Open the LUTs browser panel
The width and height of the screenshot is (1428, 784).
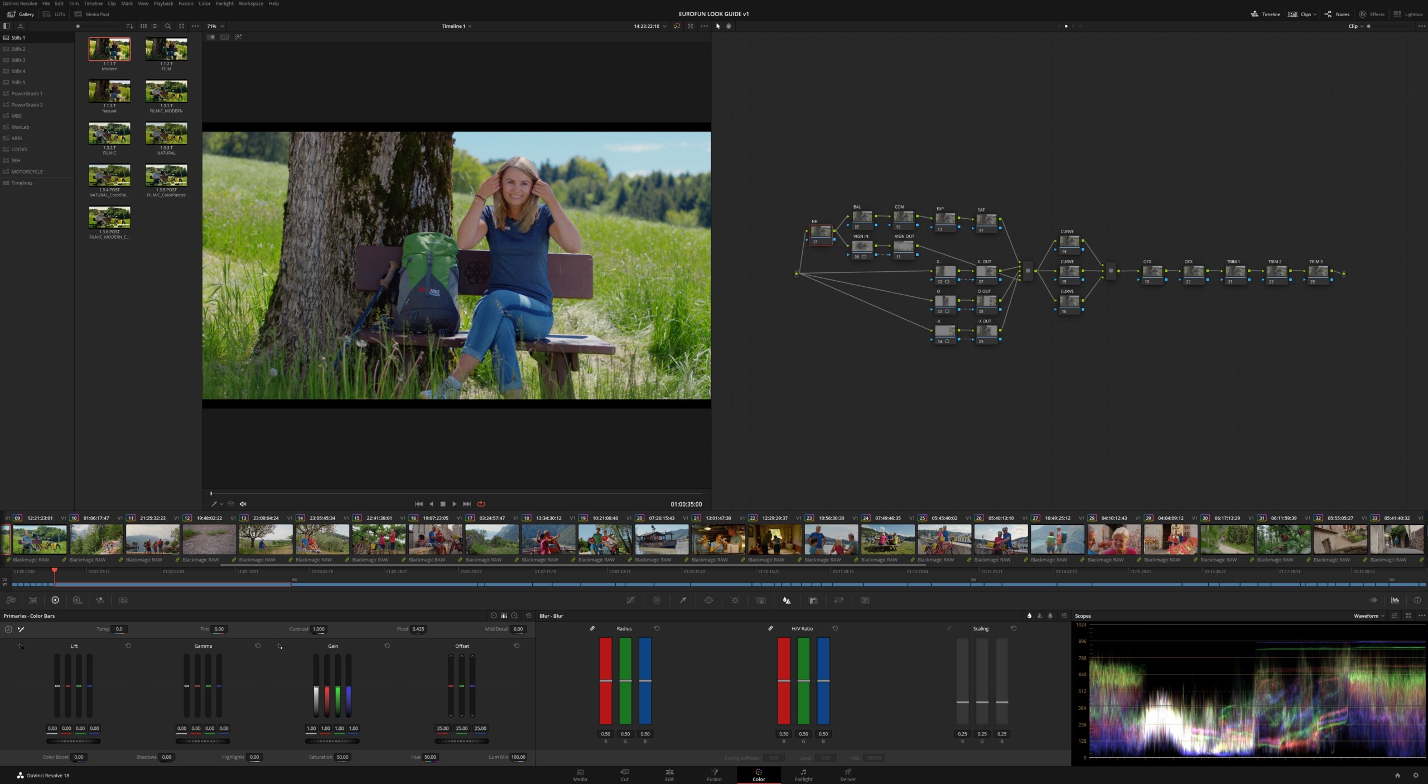tap(54, 14)
